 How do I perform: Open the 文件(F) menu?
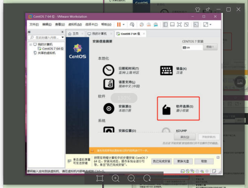click(x=34, y=25)
